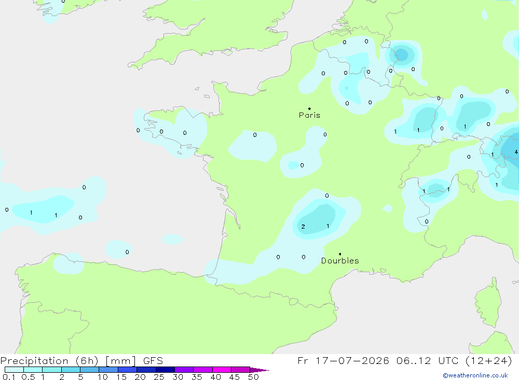519x380 pixels.
Task: Click the 'Fr 17-07-2026' forecast date text
Action: point(343,361)
